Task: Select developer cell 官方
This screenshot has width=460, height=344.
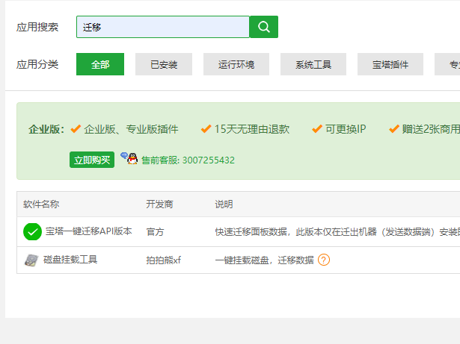Action: pyautogui.click(x=155, y=232)
